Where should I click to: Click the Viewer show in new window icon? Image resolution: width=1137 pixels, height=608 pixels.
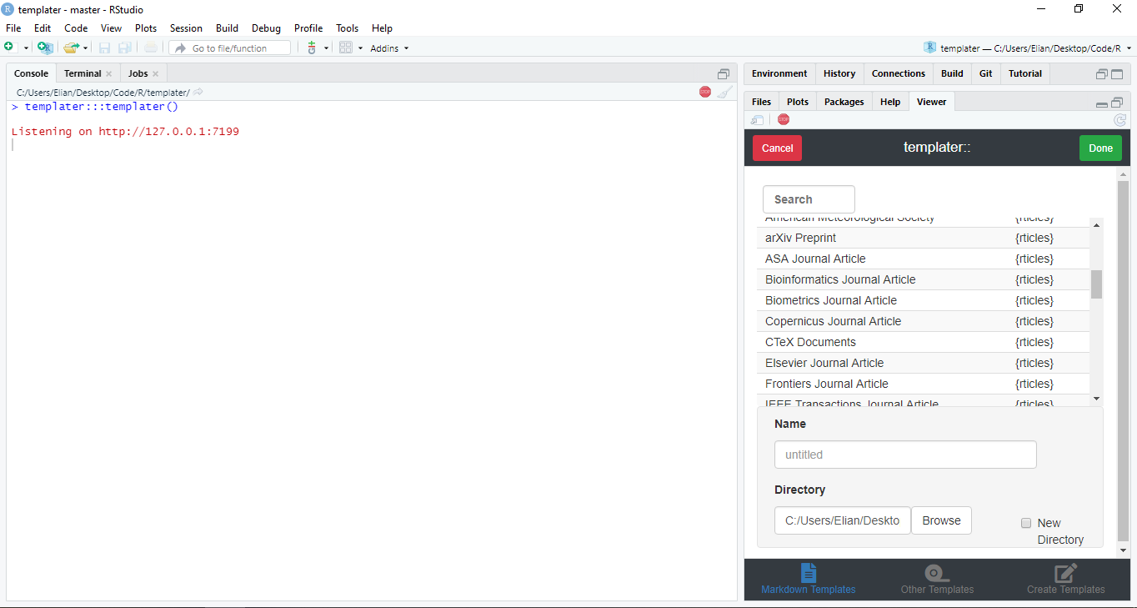click(757, 120)
